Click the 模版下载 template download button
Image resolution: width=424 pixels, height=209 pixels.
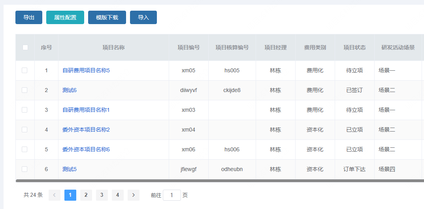click(x=107, y=17)
